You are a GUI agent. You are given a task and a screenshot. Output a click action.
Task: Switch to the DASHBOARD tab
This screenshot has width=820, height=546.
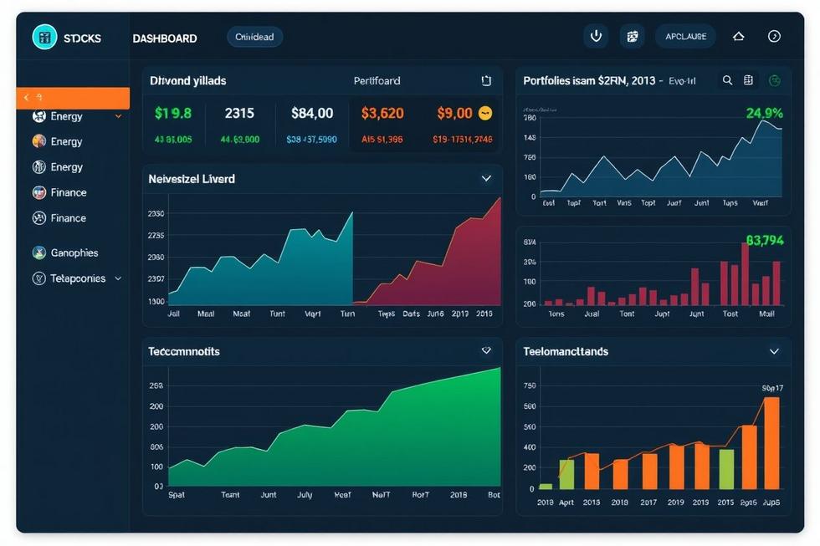[165, 38]
